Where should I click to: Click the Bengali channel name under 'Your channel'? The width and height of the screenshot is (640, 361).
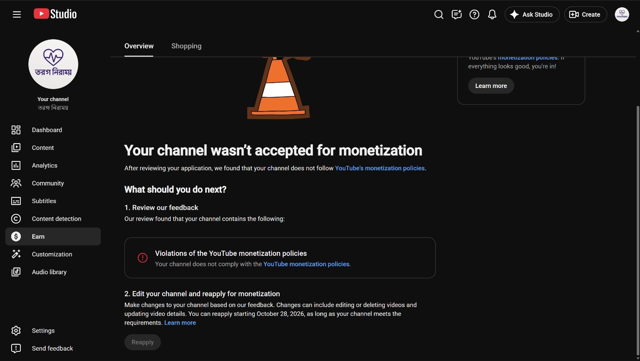(x=53, y=108)
